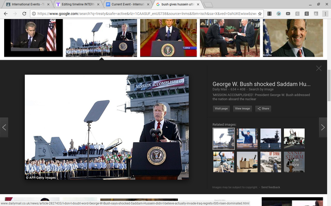
Task: Click the Daily Mail source link
Action: click(219, 89)
